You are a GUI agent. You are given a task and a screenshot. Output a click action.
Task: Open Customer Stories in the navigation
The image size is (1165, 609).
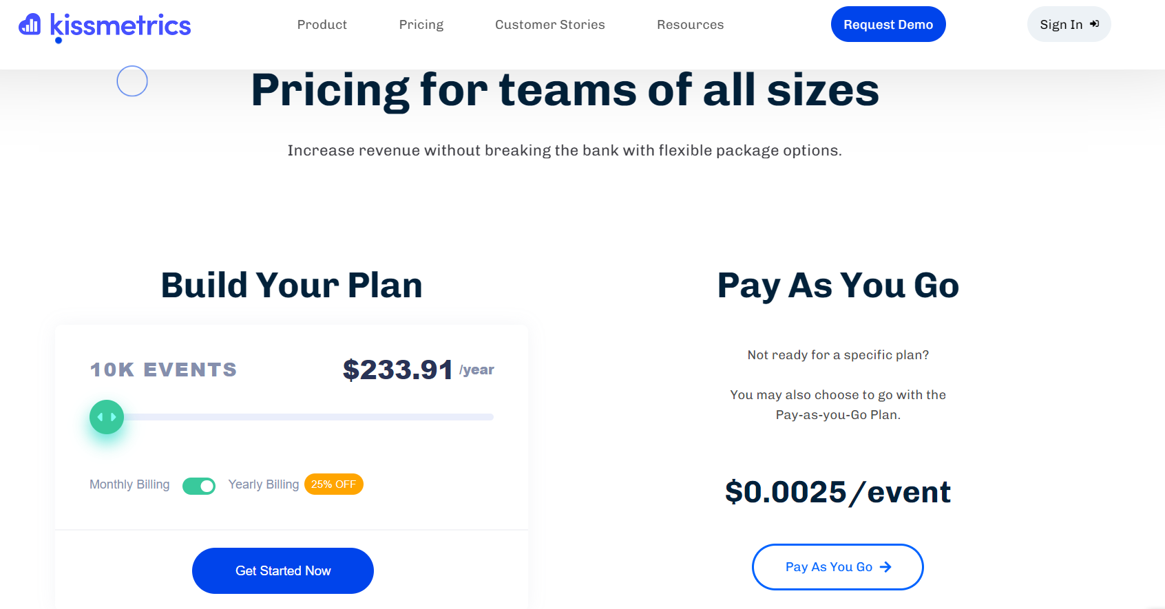[550, 25]
